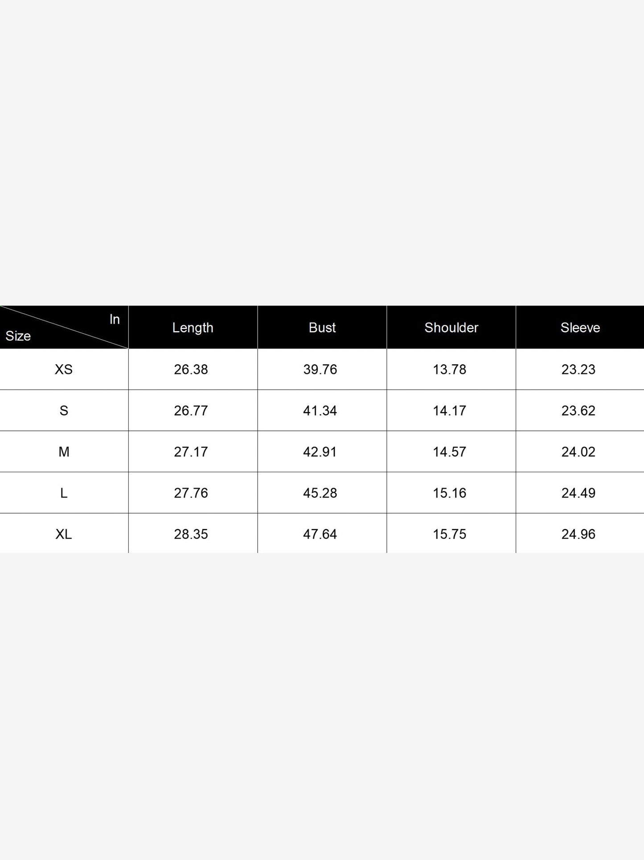Select the M size row label

[x=64, y=452]
